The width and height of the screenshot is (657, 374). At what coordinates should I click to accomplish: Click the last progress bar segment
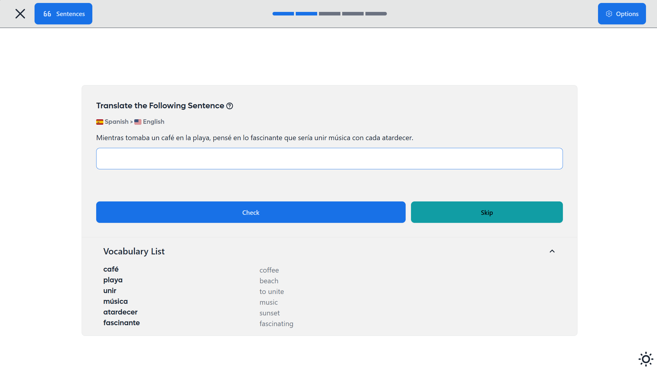click(x=376, y=14)
